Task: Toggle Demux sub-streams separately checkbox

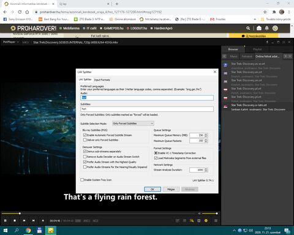Action: coord(85,151)
